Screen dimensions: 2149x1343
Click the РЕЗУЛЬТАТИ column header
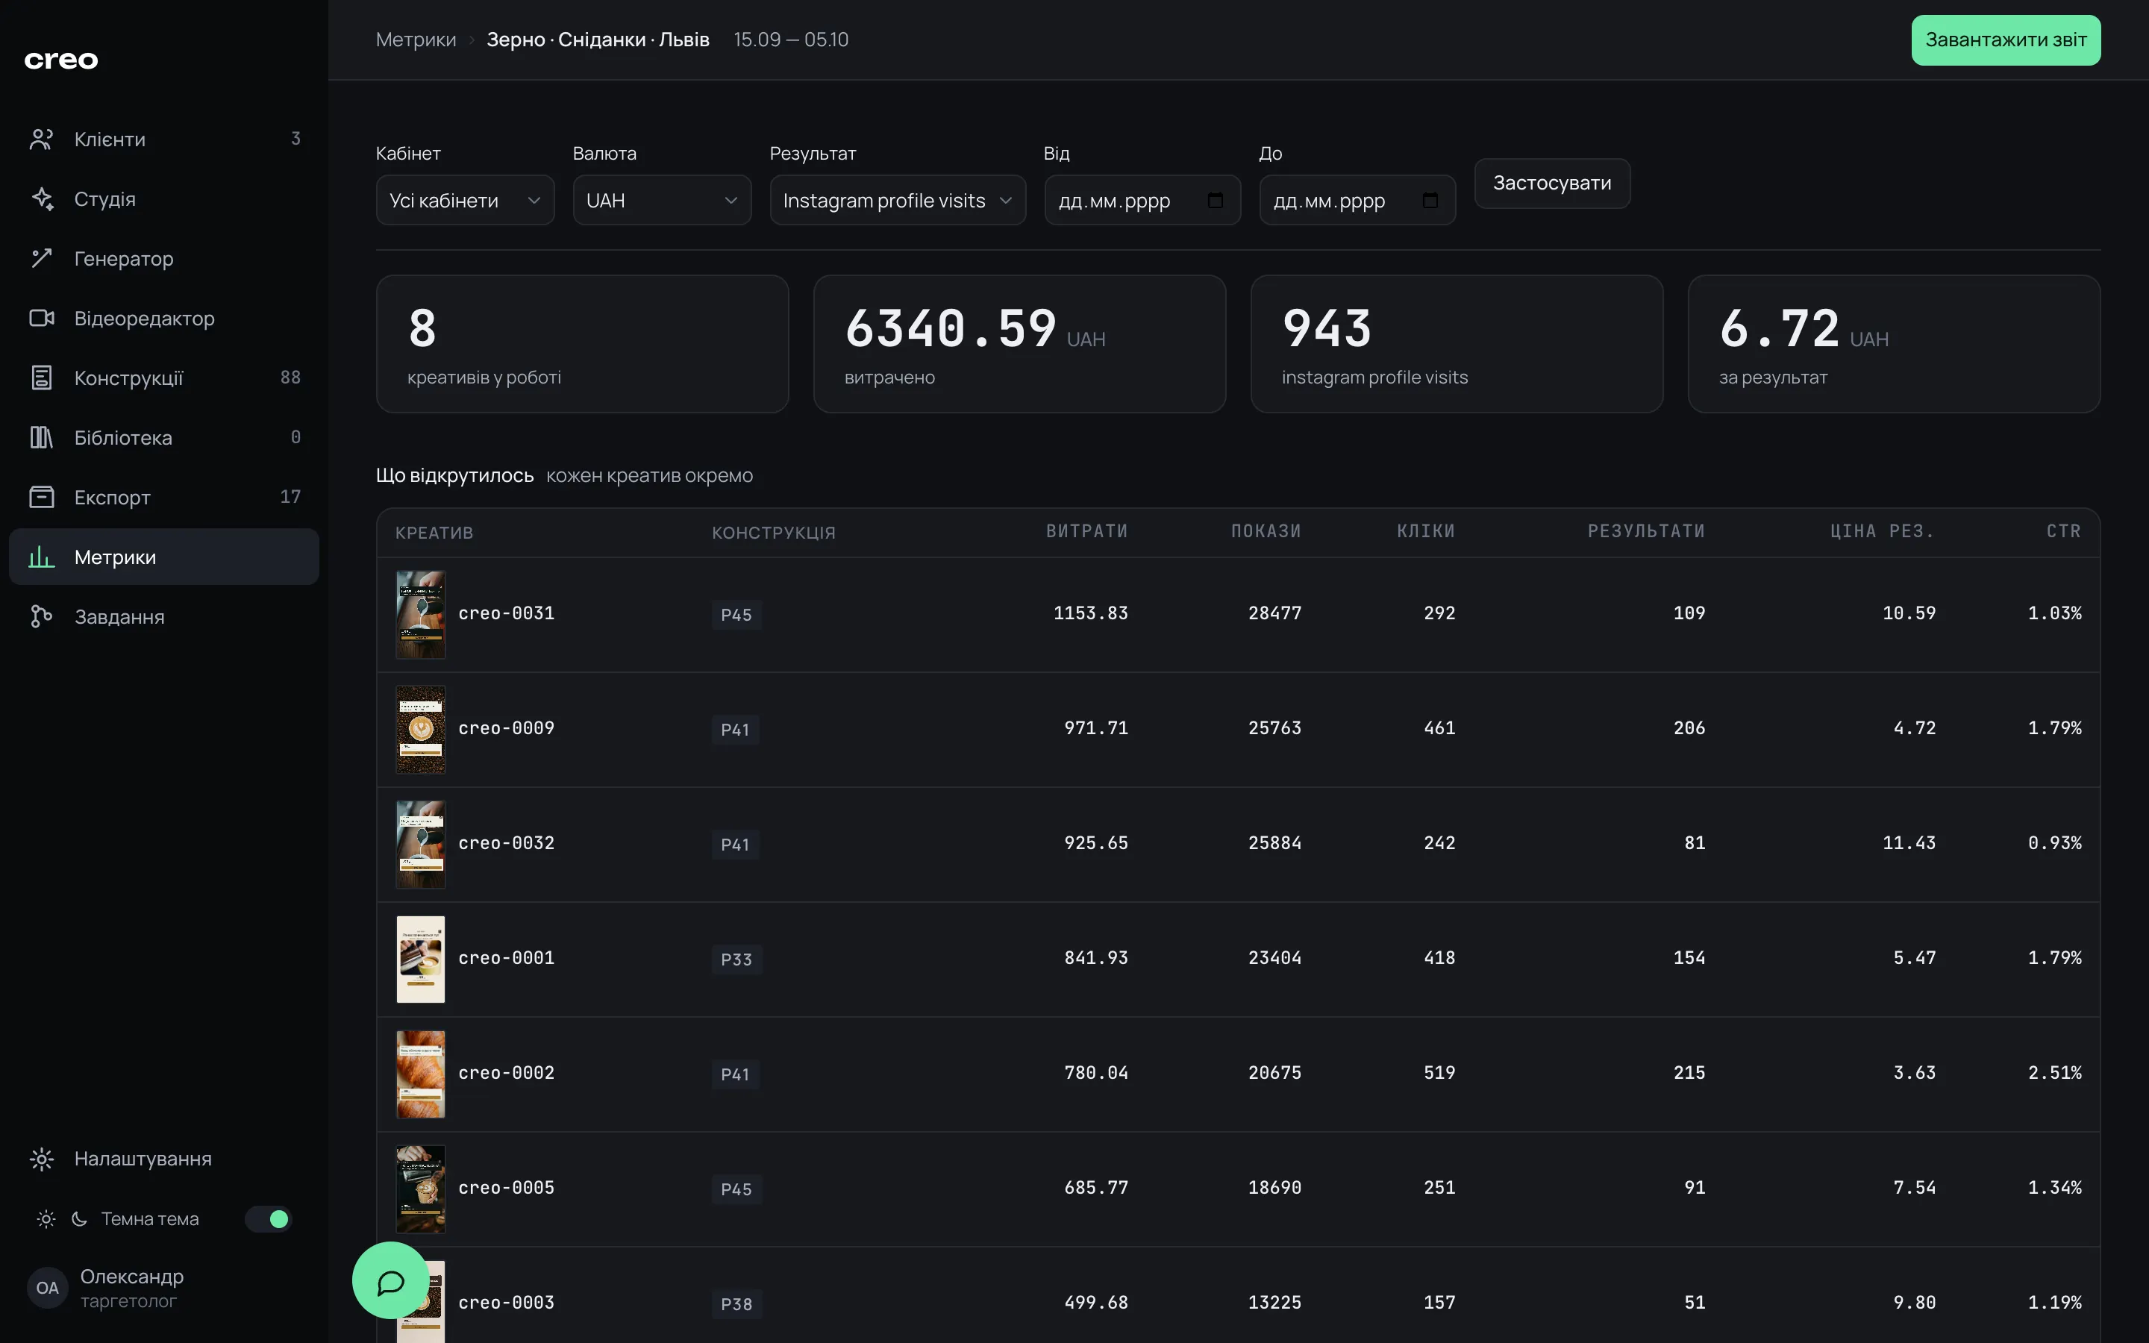(x=1645, y=531)
